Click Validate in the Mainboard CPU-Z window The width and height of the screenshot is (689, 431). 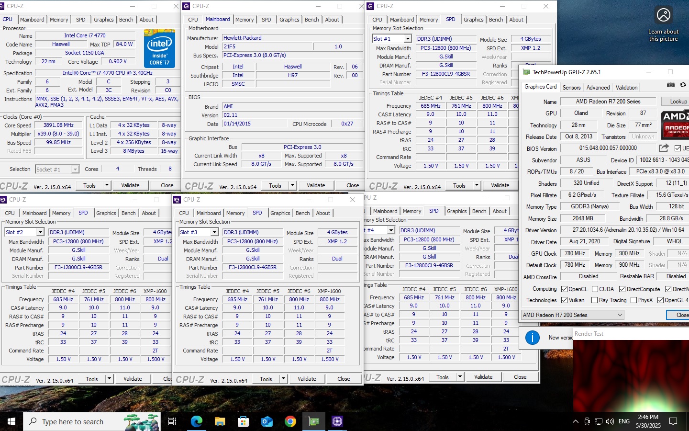click(316, 185)
